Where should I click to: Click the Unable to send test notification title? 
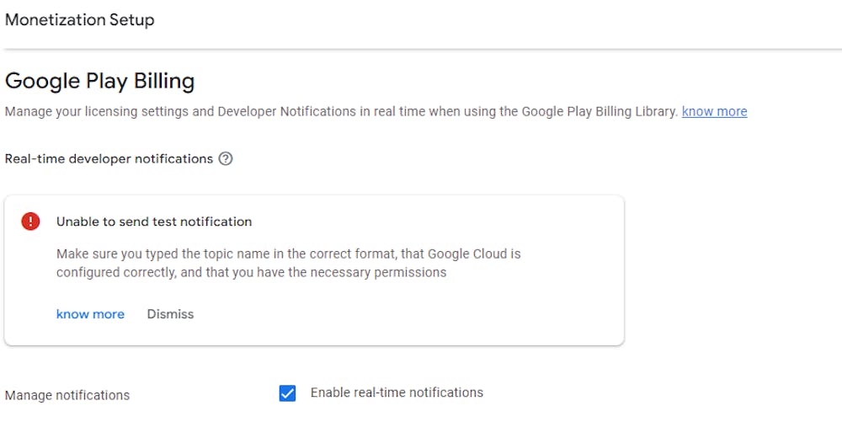tap(154, 222)
